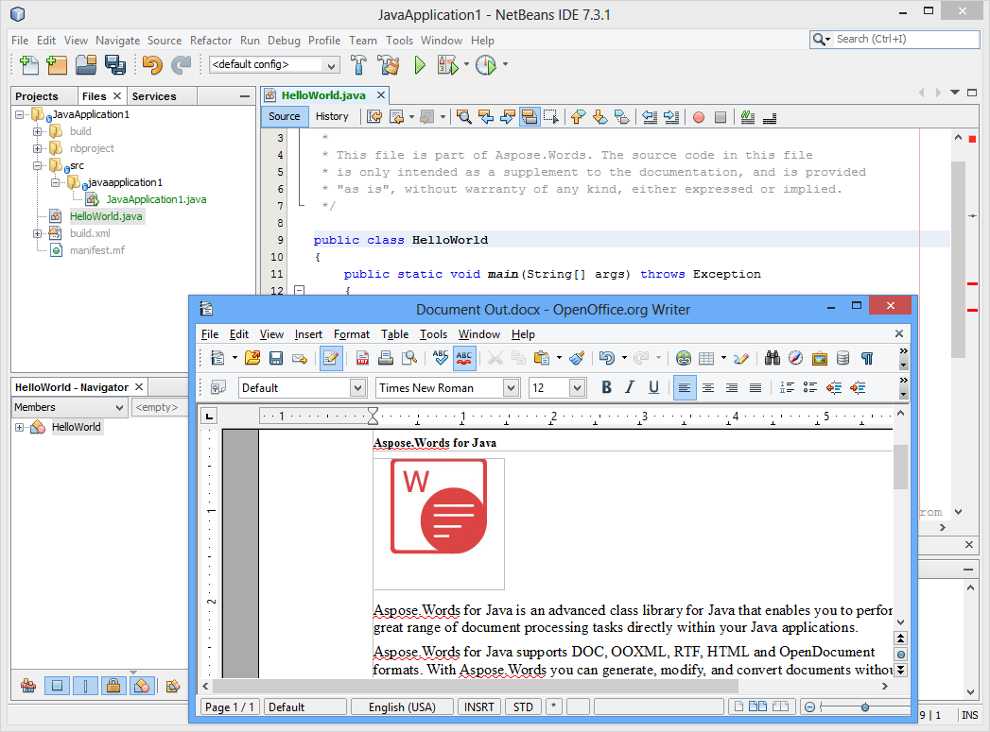Click the Find & Replace binoculars icon

773,358
